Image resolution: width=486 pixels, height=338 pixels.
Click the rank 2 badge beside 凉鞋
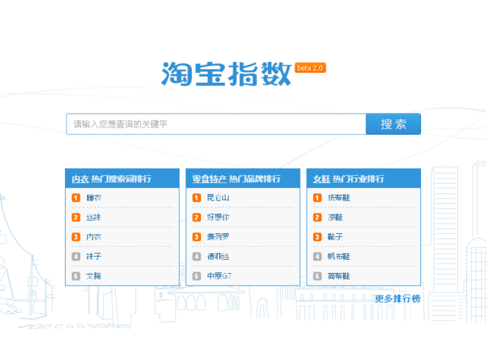coord(317,218)
